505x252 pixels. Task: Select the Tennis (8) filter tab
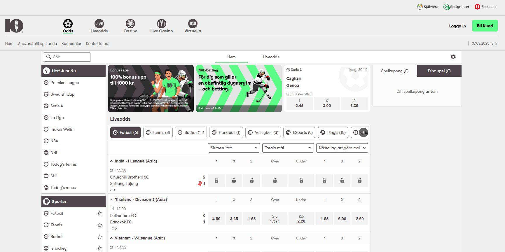[158, 132]
